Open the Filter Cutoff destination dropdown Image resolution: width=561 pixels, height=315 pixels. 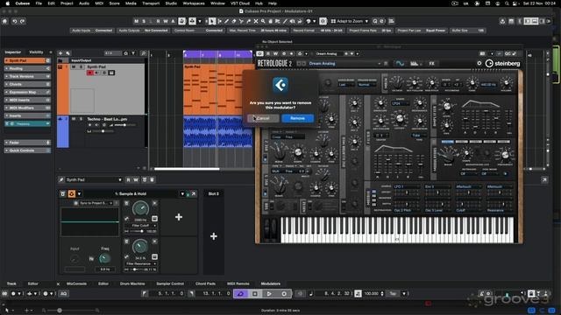(x=140, y=226)
